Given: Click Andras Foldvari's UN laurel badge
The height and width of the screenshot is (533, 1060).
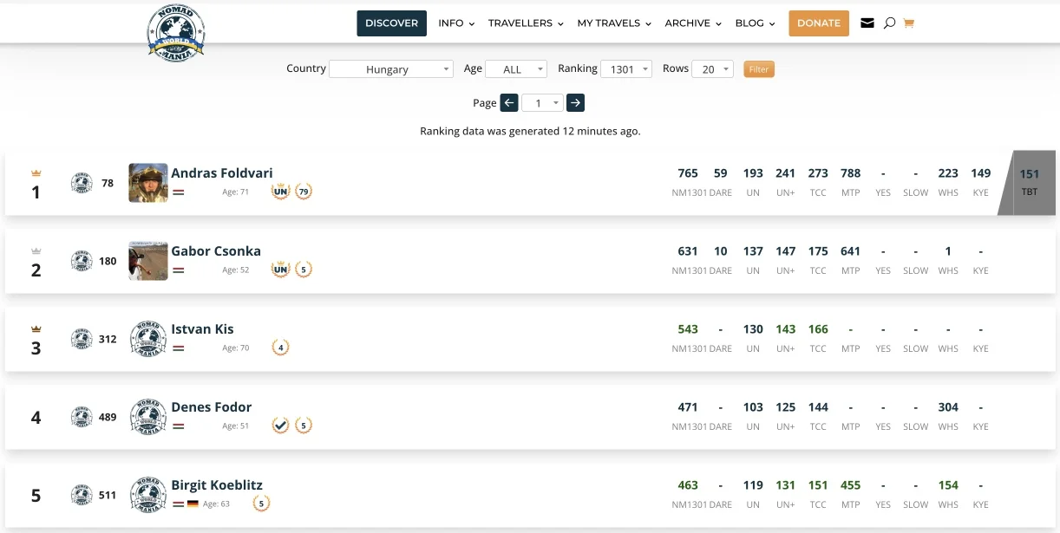Looking at the screenshot, I should coord(280,192).
